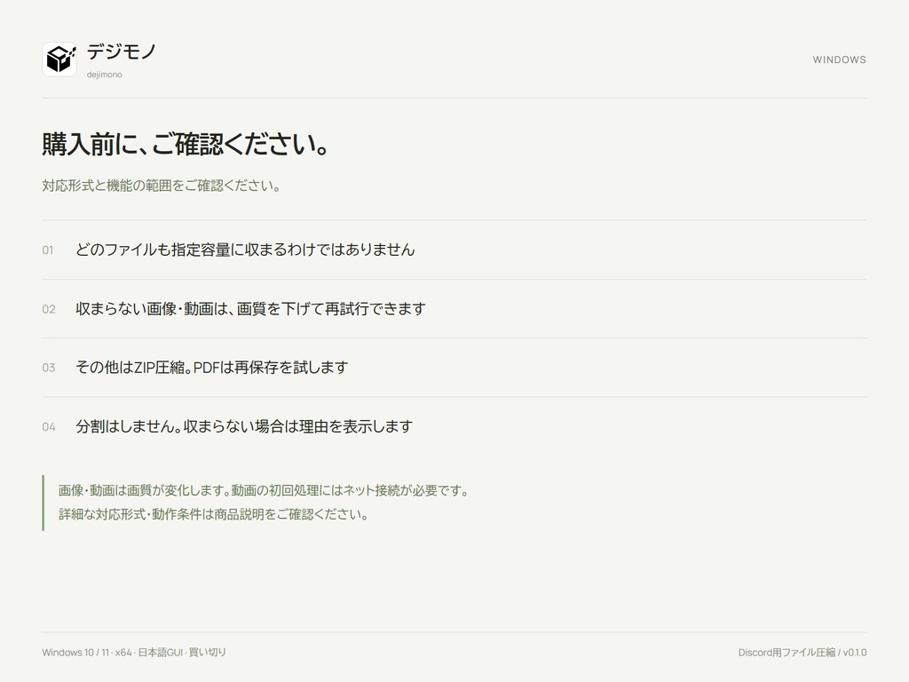Click the item number 04
The height and width of the screenshot is (682, 909).
pyautogui.click(x=49, y=427)
